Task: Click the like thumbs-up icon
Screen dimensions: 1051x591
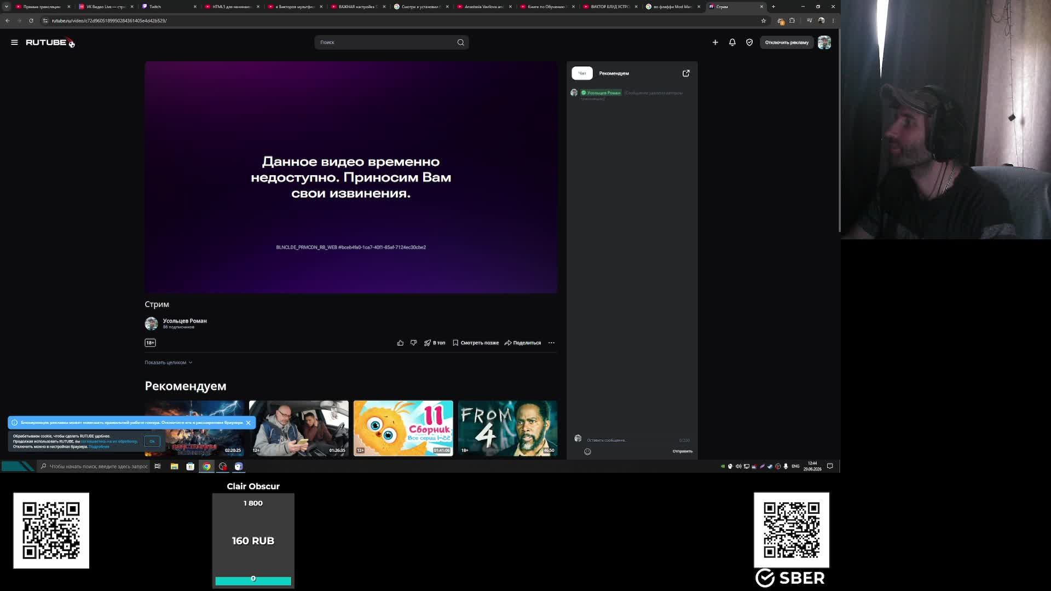Action: point(400,343)
